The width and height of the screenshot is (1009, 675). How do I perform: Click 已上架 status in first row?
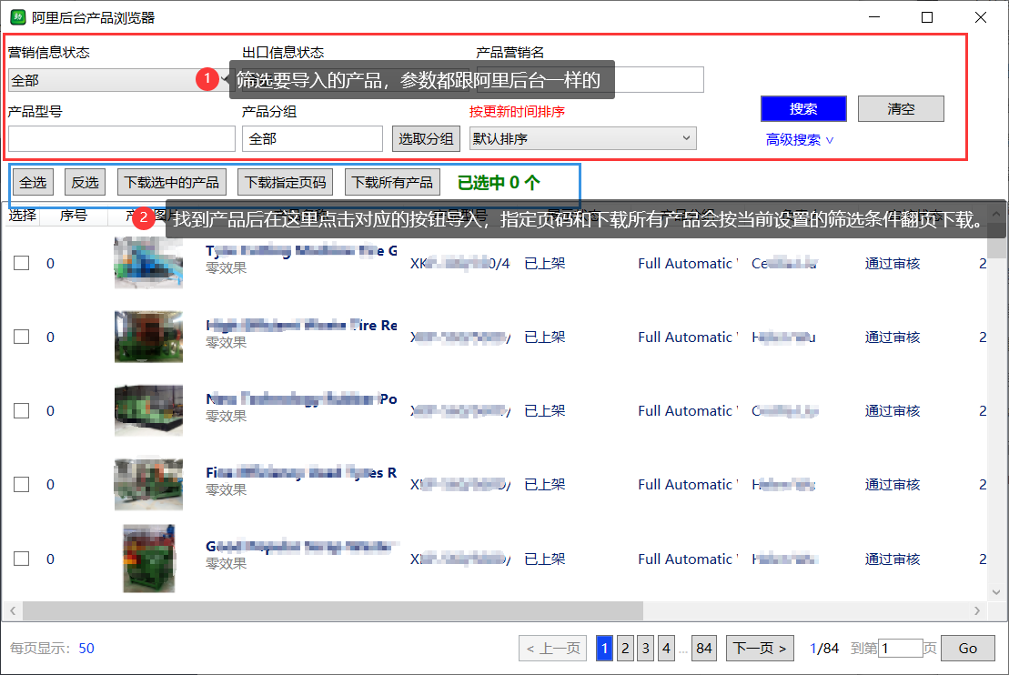click(544, 263)
